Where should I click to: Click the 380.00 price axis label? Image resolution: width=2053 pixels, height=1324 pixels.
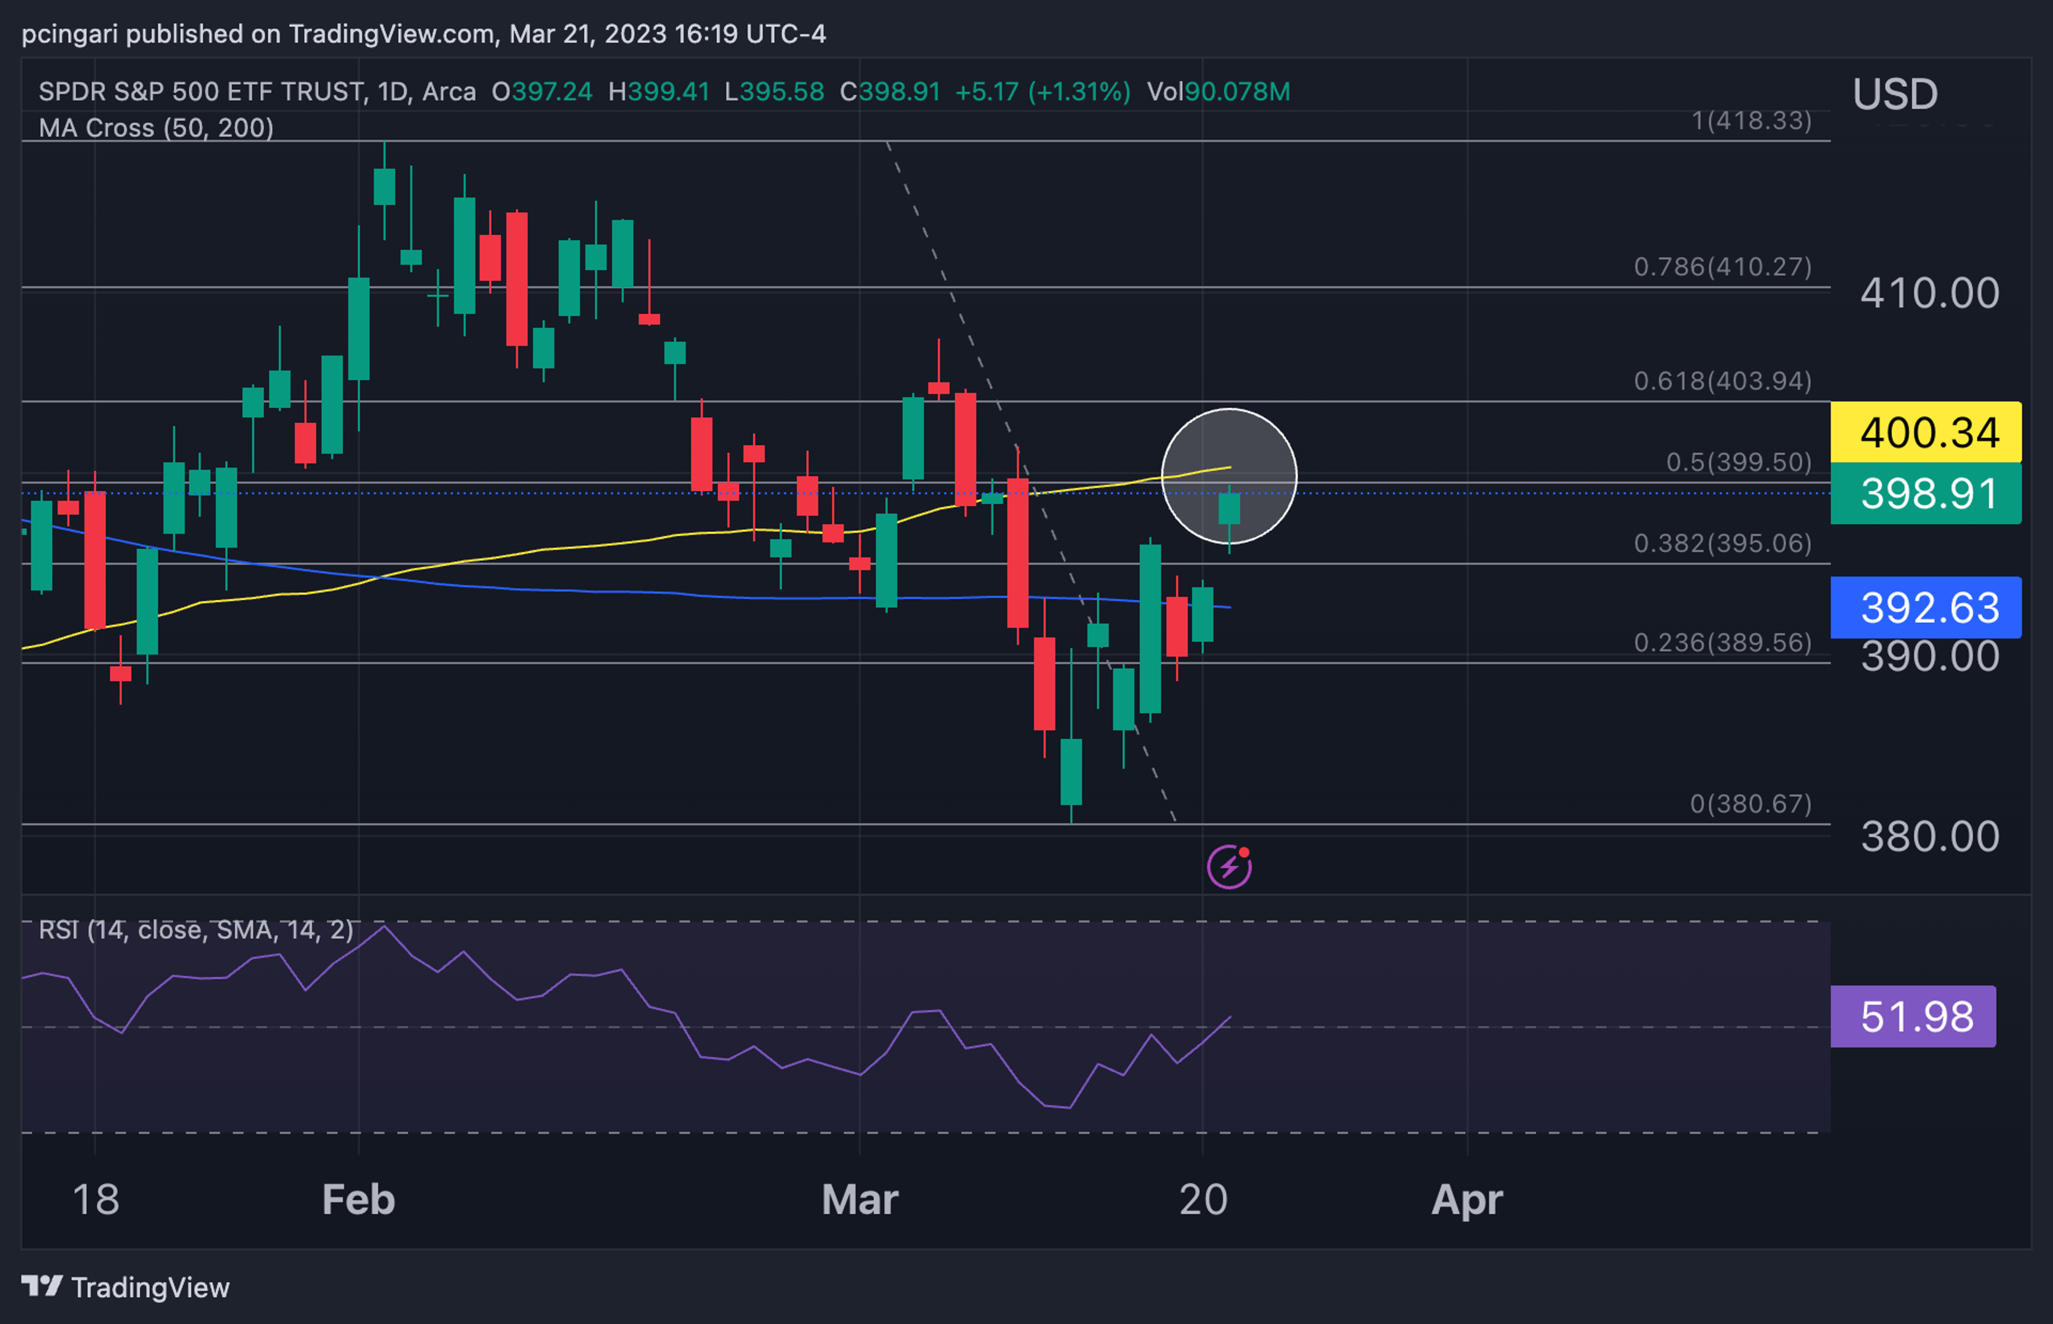click(1930, 837)
